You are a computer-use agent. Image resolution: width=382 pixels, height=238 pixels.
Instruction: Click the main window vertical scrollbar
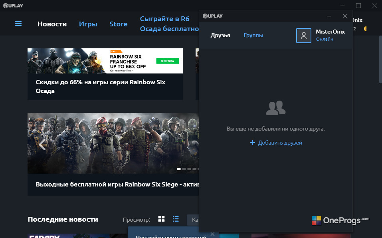click(x=380, y=59)
